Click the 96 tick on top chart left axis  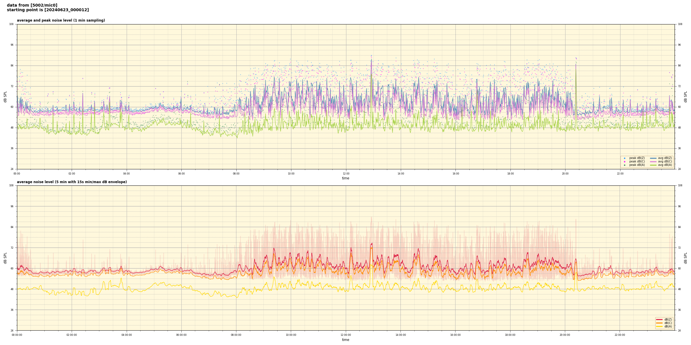(12, 45)
